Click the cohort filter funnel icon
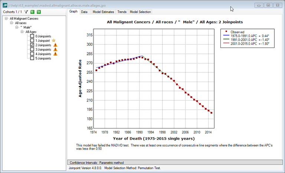 click(x=26, y=12)
